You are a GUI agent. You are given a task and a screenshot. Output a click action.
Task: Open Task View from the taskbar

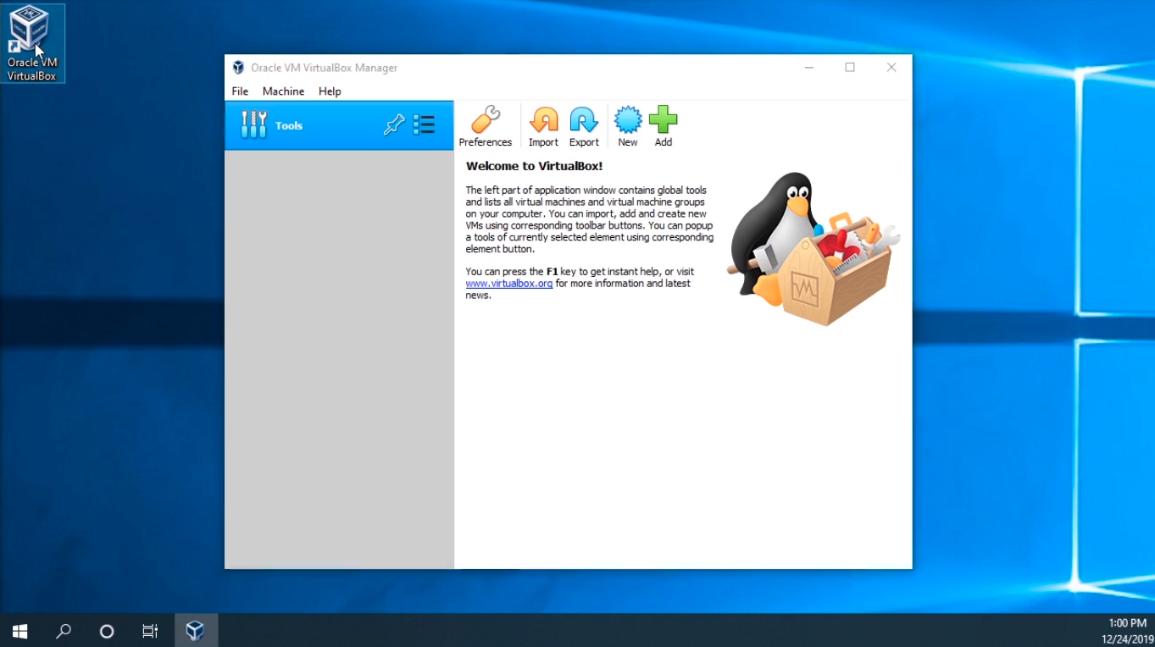[150, 631]
